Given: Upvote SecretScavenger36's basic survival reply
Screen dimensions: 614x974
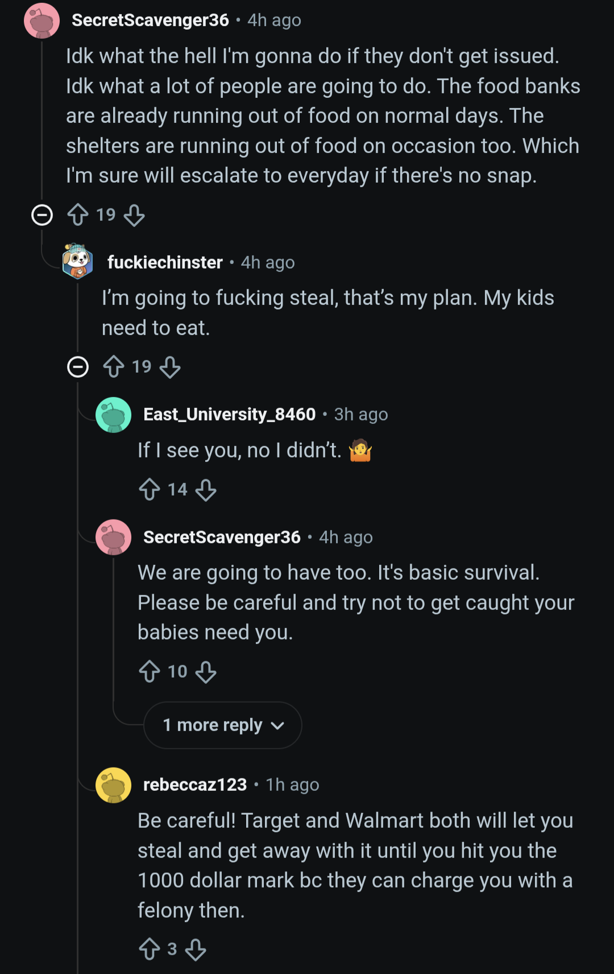Looking at the screenshot, I should [x=150, y=672].
